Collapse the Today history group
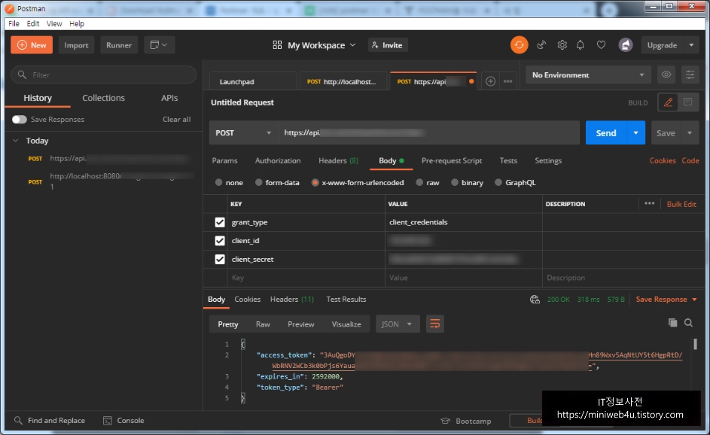This screenshot has width=710, height=435. (x=15, y=140)
